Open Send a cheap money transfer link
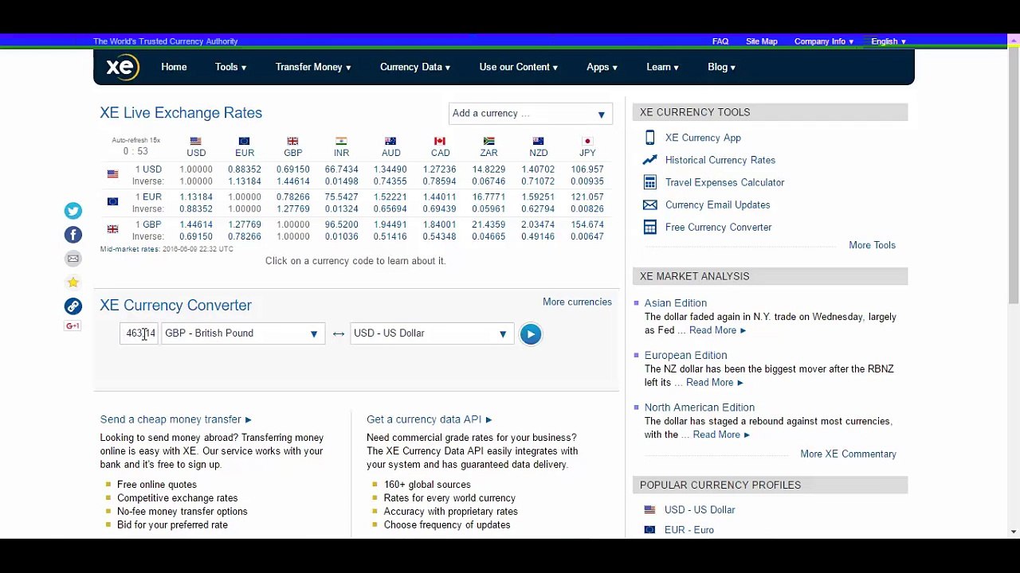This screenshot has height=573, width=1020. pyautogui.click(x=175, y=419)
